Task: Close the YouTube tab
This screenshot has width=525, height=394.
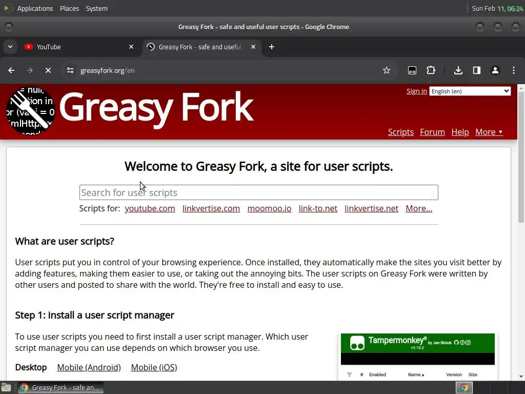Action: point(131,47)
